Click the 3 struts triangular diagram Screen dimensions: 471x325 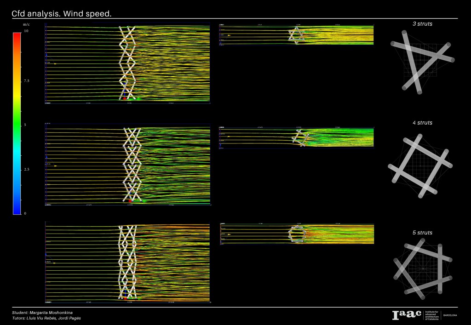pyautogui.click(x=422, y=62)
